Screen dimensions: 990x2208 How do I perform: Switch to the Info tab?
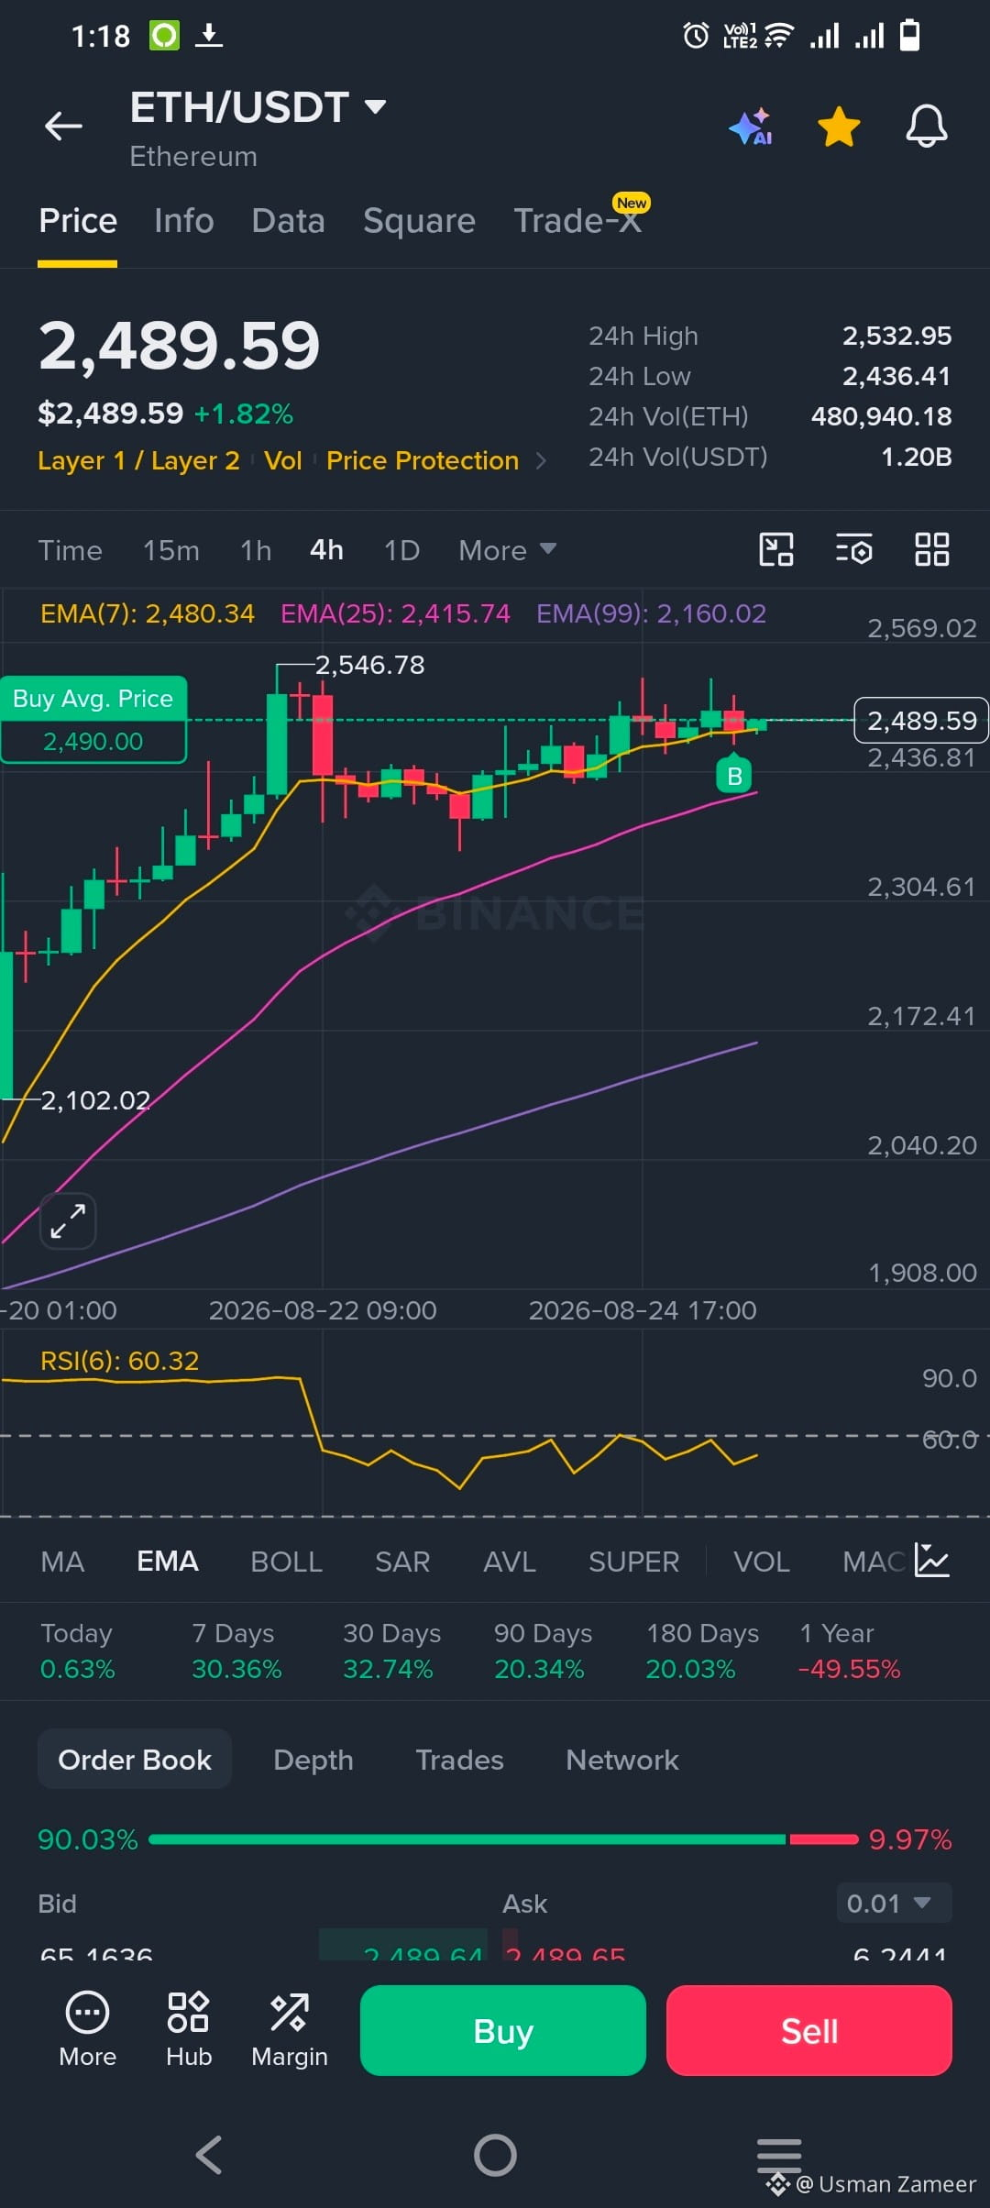184,221
